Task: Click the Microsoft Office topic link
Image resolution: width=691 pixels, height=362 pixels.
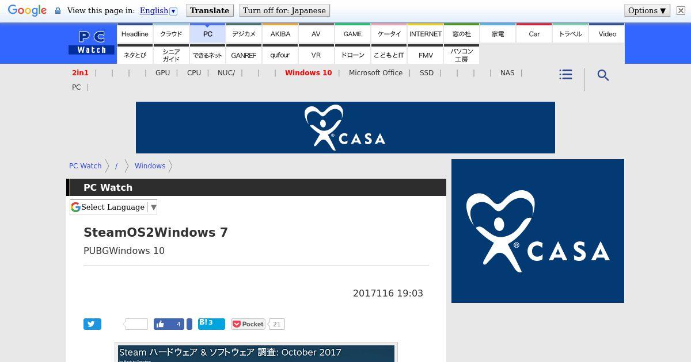Action: coord(375,73)
